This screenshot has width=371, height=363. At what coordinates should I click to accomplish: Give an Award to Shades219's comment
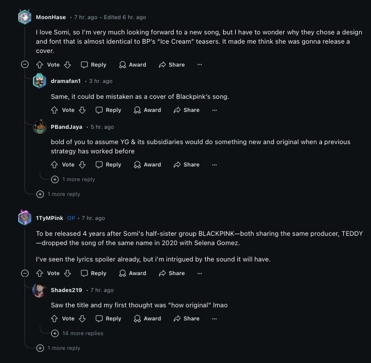coord(147,318)
